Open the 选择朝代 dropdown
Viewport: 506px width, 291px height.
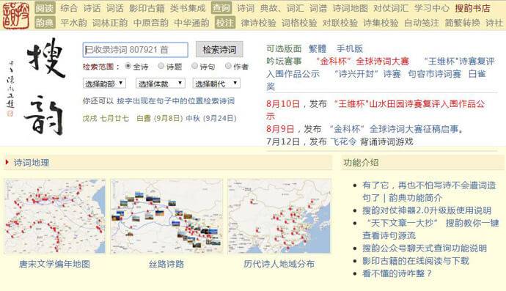point(216,84)
